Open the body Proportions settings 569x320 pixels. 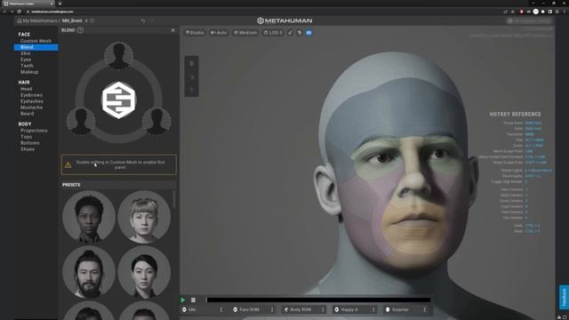tap(34, 131)
